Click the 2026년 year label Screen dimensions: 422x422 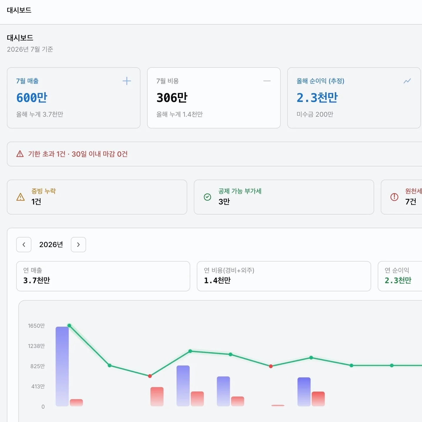(x=51, y=245)
